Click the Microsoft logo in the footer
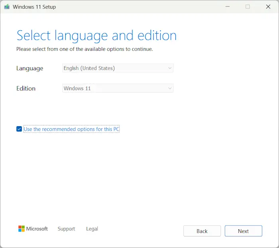 tap(33, 228)
